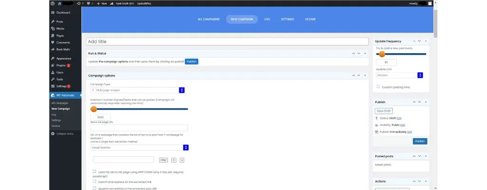Switch to ALL CAMPAIGNS tab
The height and width of the screenshot is (190, 487).
209,19
